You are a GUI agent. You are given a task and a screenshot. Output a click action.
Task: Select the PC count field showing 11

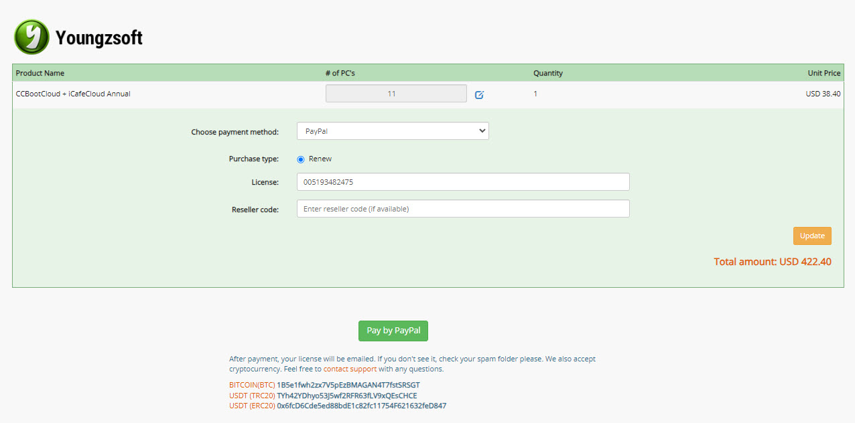pyautogui.click(x=395, y=93)
